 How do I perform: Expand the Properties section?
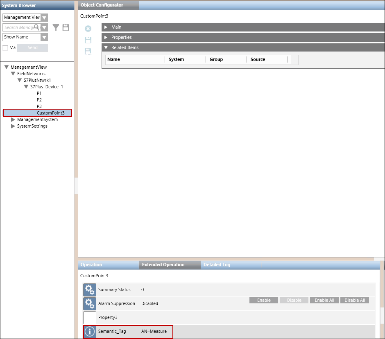(106, 37)
